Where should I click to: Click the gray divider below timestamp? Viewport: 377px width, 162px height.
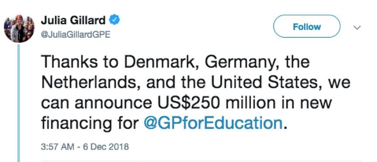pyautogui.click(x=202, y=161)
